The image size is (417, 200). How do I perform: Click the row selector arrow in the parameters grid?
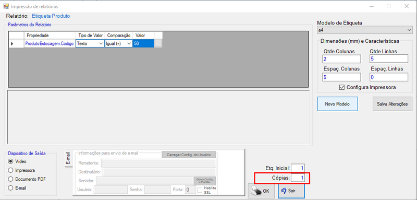12,44
